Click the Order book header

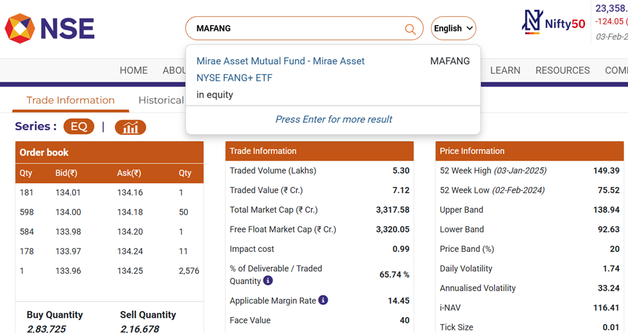(x=109, y=152)
